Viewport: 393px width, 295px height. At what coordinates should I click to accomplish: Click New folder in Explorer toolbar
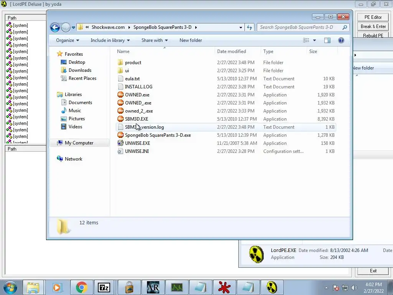pyautogui.click(x=191, y=40)
